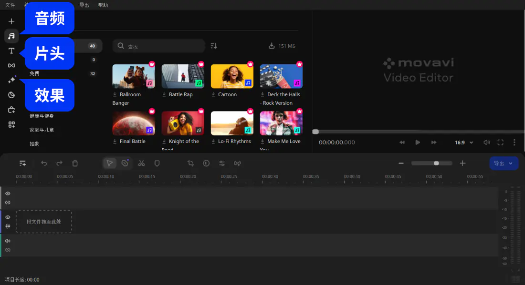Open the 导出 menu in the menu bar
Screen dimensions: 525x285
click(x=84, y=5)
